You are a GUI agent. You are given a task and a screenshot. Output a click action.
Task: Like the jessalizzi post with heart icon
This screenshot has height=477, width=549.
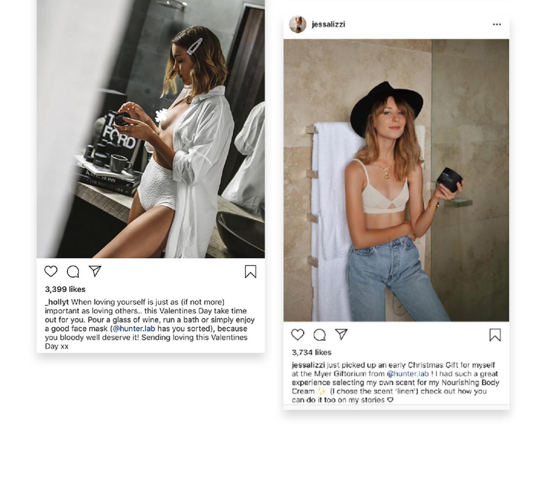click(x=298, y=334)
